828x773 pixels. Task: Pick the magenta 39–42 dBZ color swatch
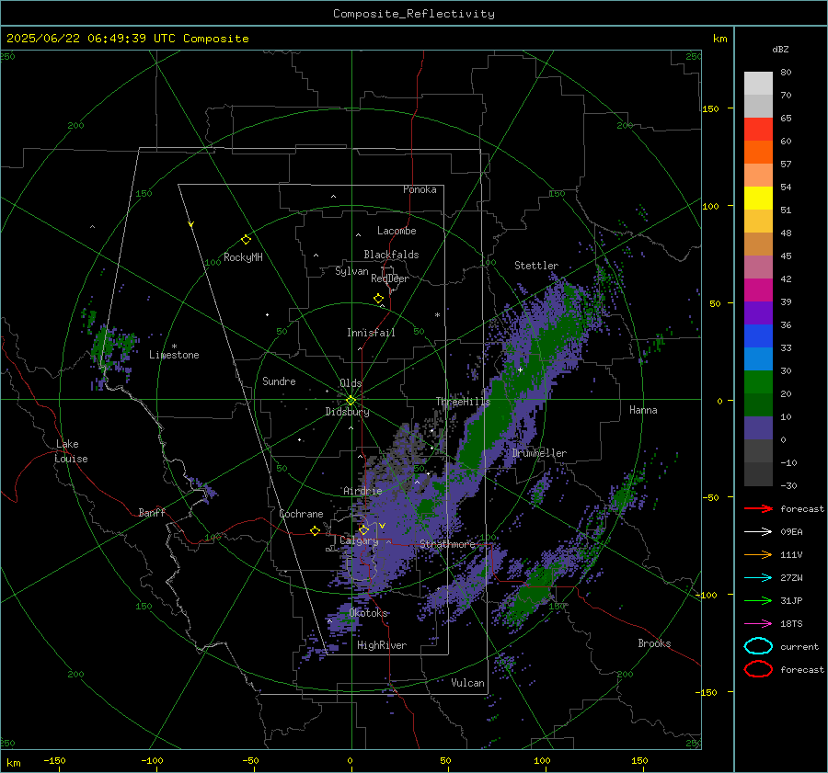tap(758, 290)
